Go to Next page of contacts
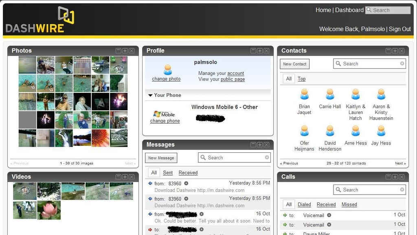Image resolution: width=417 pixels, height=235 pixels. (x=400, y=163)
